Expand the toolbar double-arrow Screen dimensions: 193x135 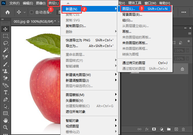coord(2,19)
